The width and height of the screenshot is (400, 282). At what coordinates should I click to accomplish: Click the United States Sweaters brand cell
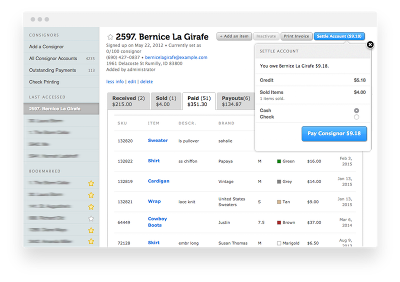click(231, 202)
